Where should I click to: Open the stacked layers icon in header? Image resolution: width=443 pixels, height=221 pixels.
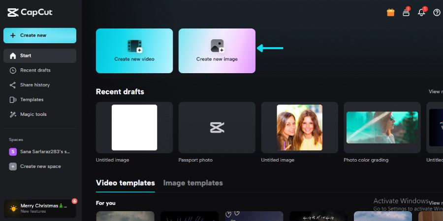point(406,12)
